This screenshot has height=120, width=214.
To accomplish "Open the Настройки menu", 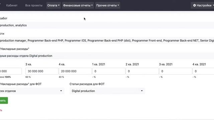I will (x=202, y=5).
